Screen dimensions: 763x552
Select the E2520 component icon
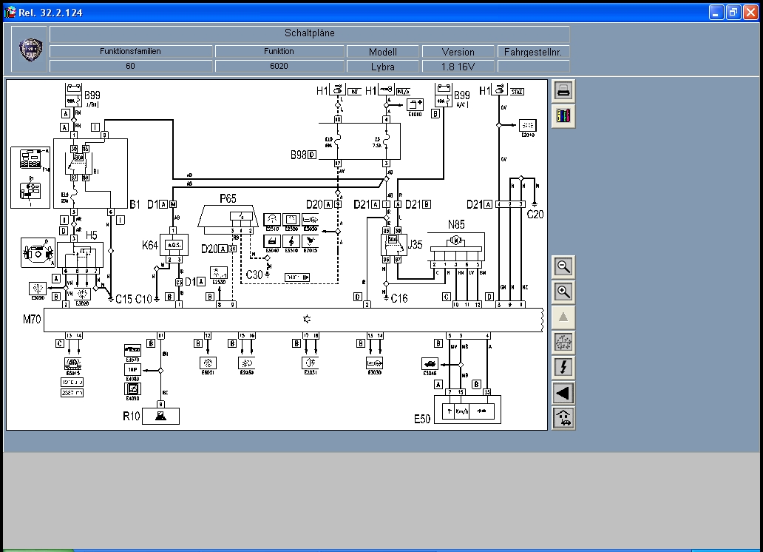pyautogui.click(x=291, y=220)
